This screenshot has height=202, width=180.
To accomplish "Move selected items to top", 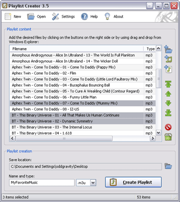I will [x=168, y=84].
